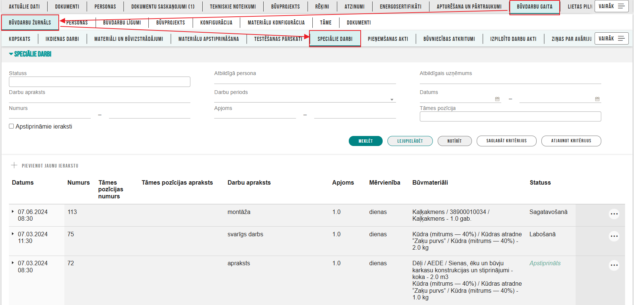Open the Rēķini tab
The image size is (634, 305).
coord(322,7)
